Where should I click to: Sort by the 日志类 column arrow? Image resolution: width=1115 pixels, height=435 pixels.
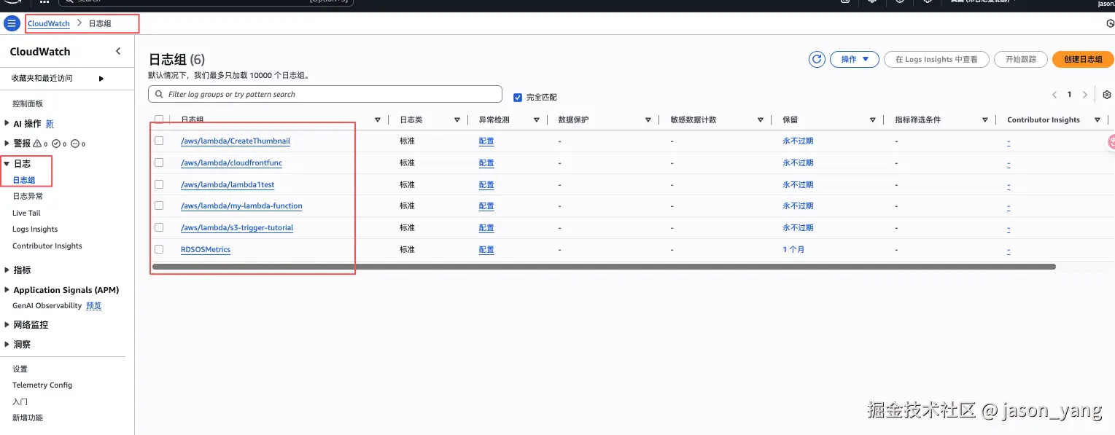click(457, 119)
